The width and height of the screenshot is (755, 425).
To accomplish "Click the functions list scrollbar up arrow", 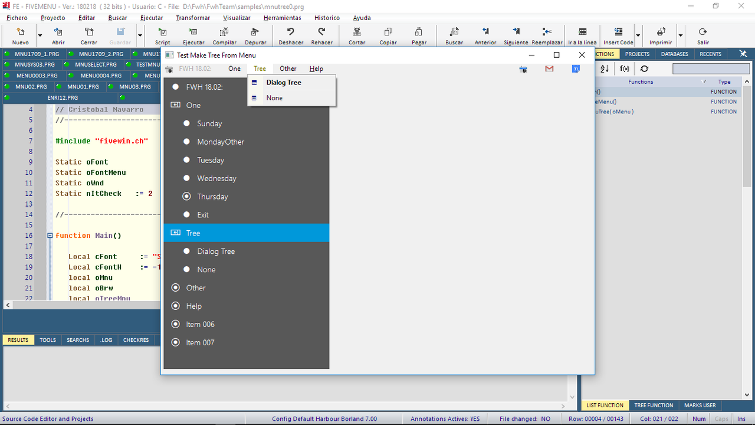I will 747,82.
